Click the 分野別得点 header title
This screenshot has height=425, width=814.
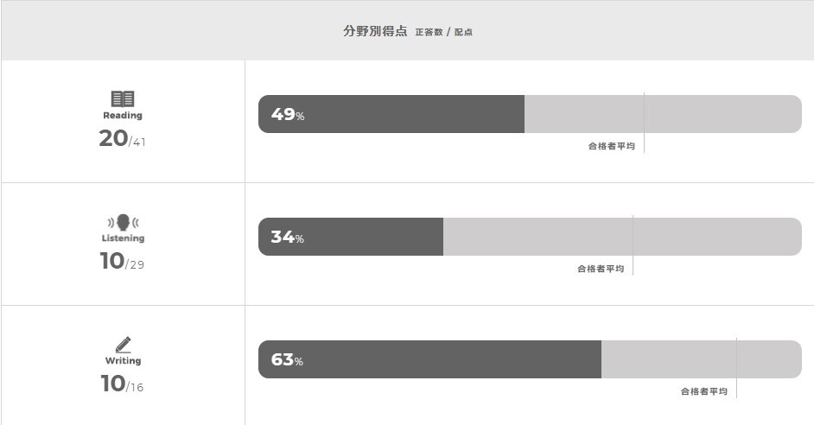pyautogui.click(x=375, y=31)
